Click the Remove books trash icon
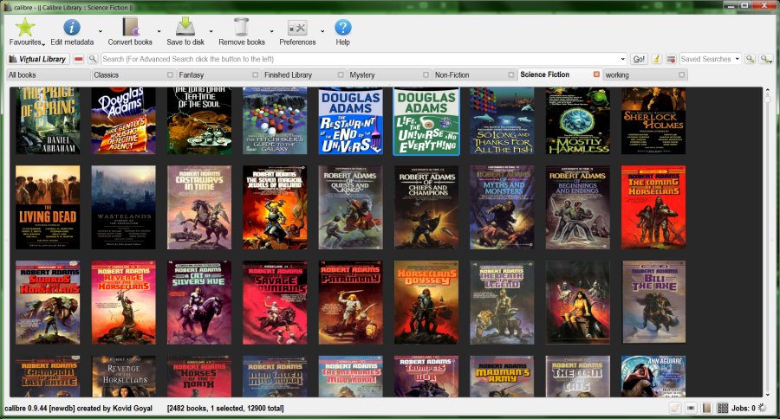Image resolution: width=780 pixels, height=419 pixels. click(x=242, y=28)
